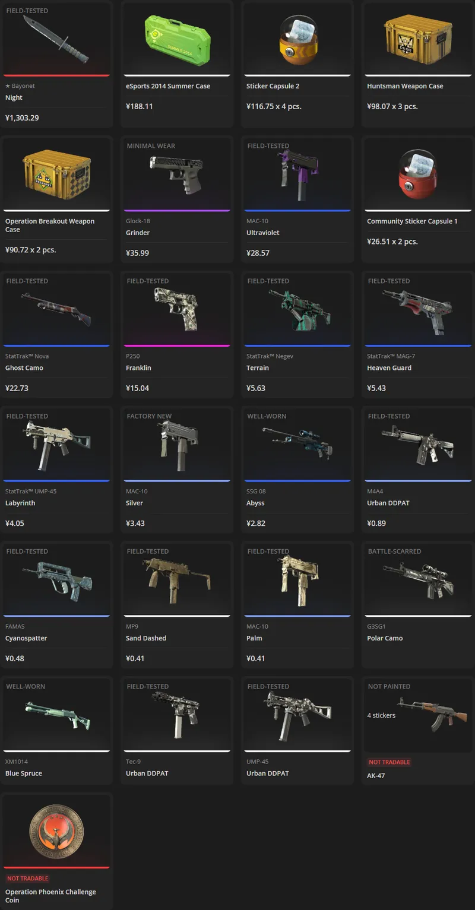This screenshot has width=475, height=910.
Task: Select the green eSports 2014 Summer Case
Action: (x=177, y=39)
